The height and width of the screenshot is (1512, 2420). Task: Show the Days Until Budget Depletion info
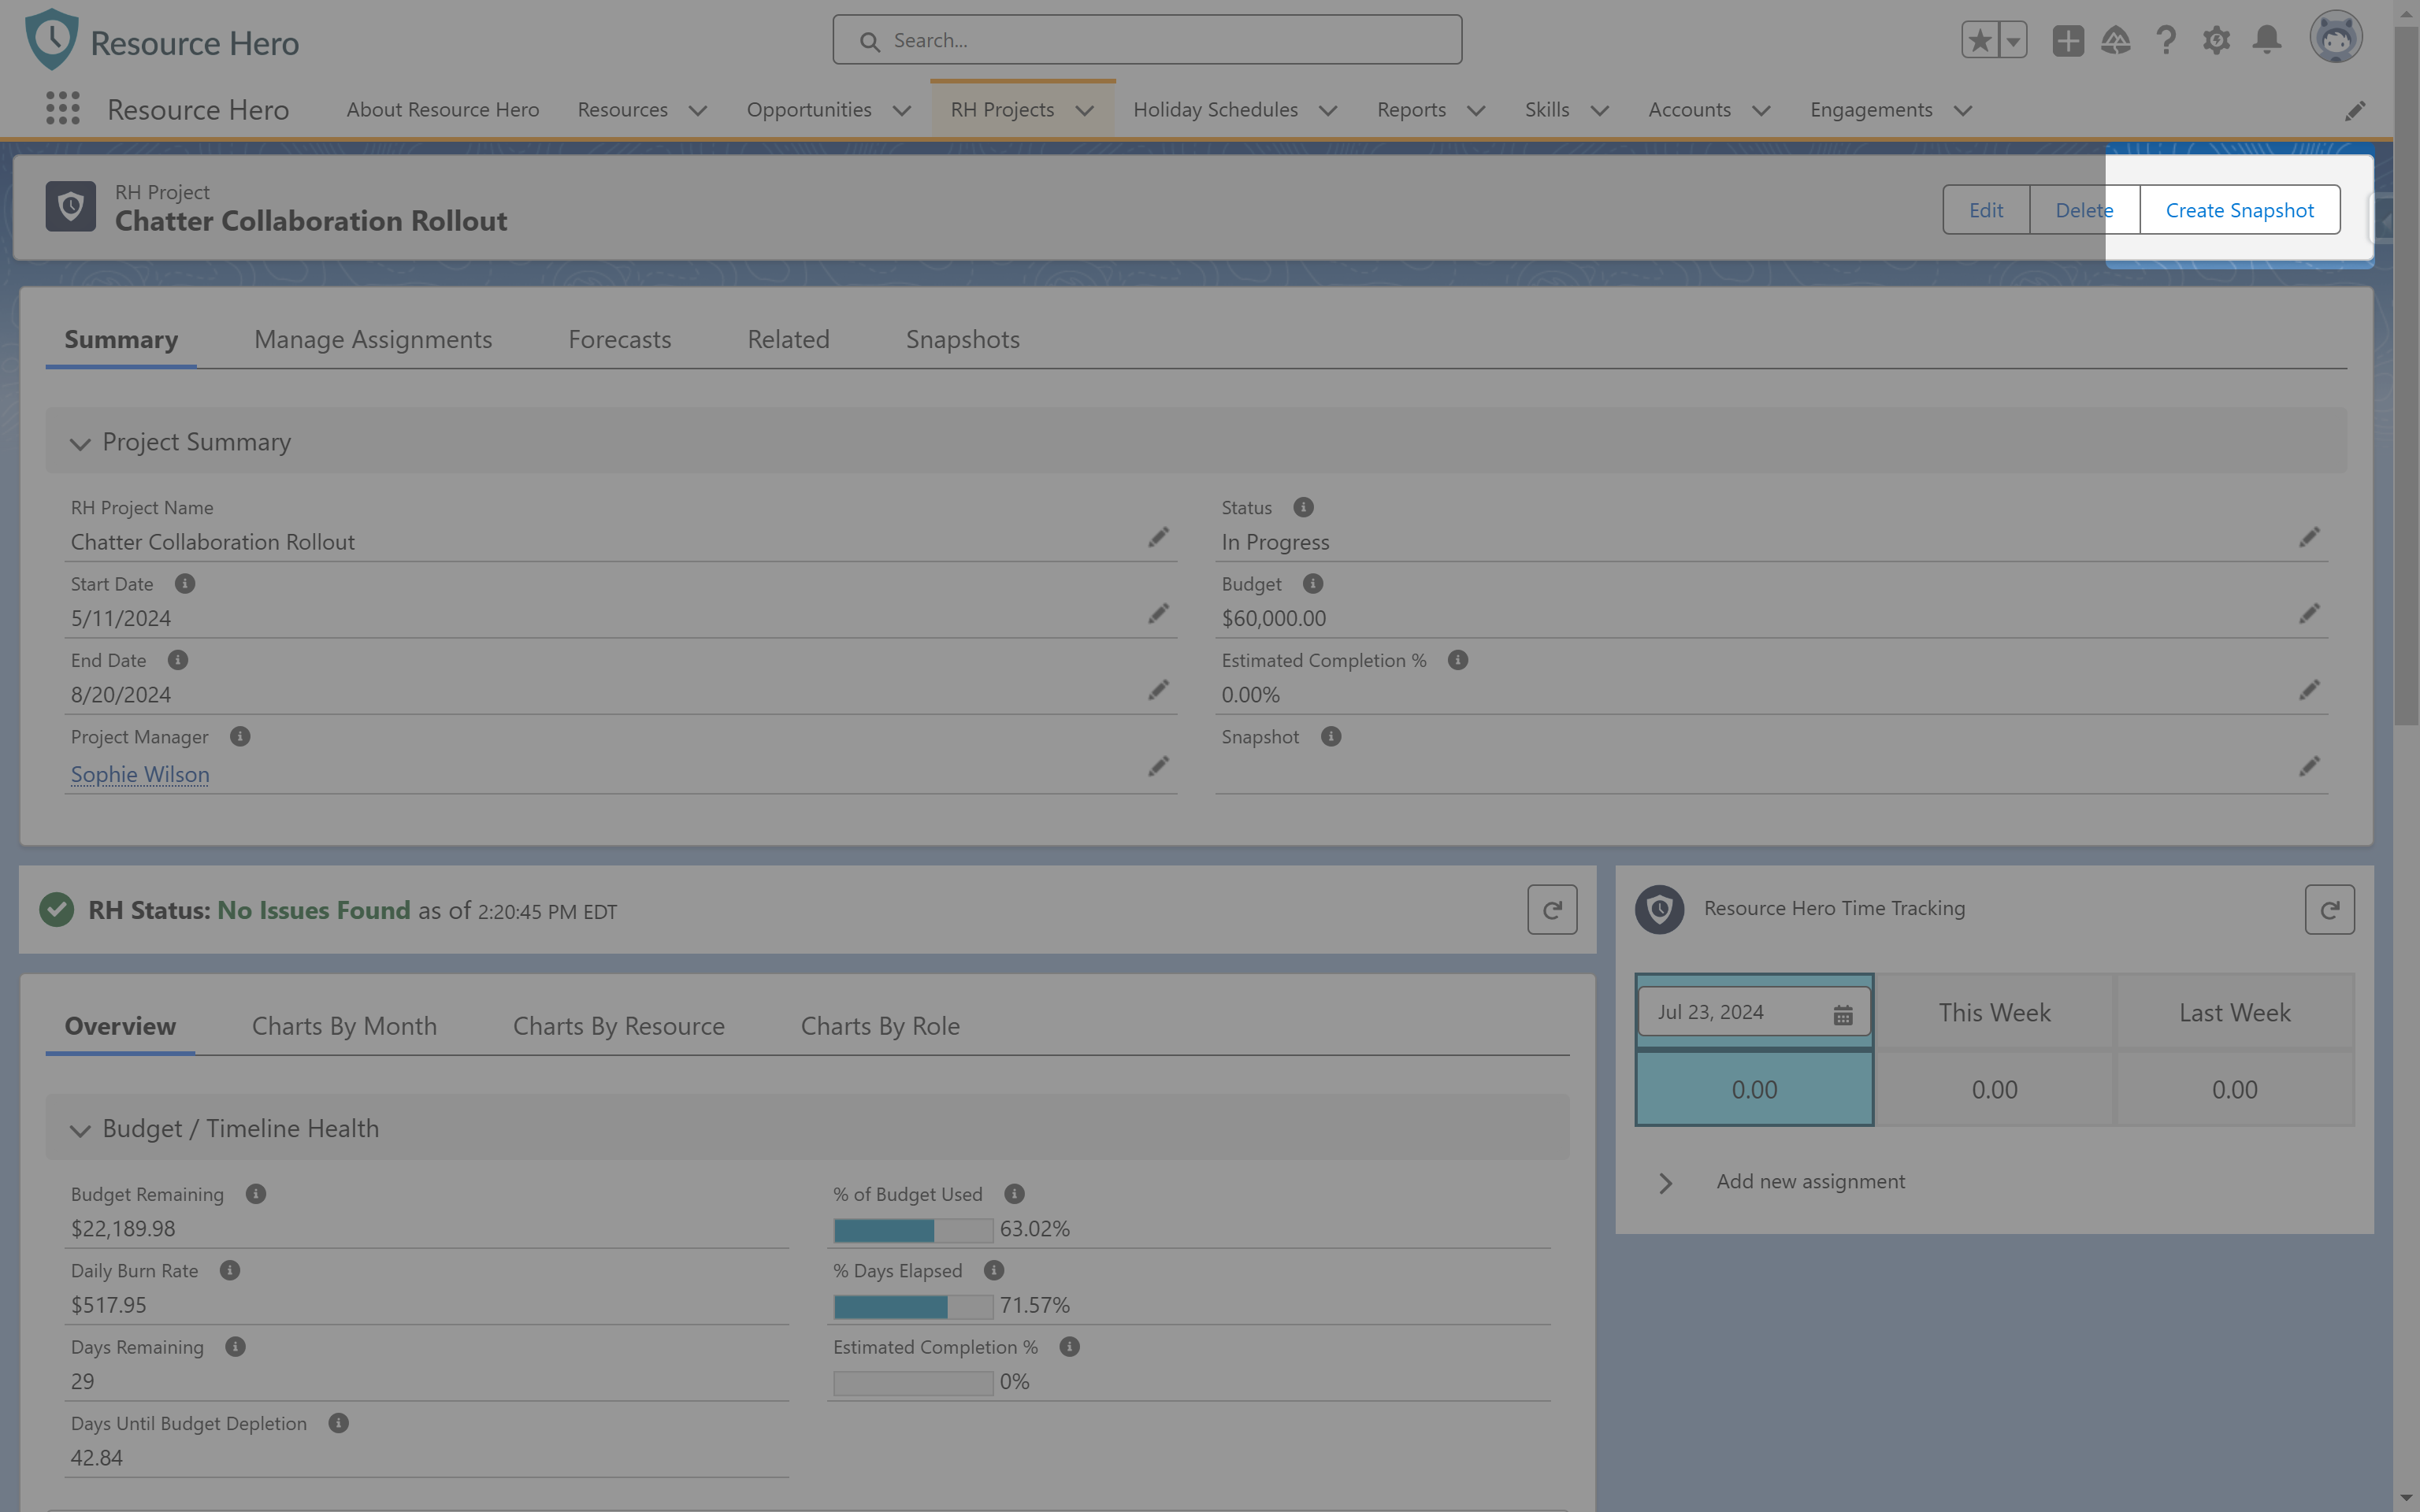point(339,1422)
